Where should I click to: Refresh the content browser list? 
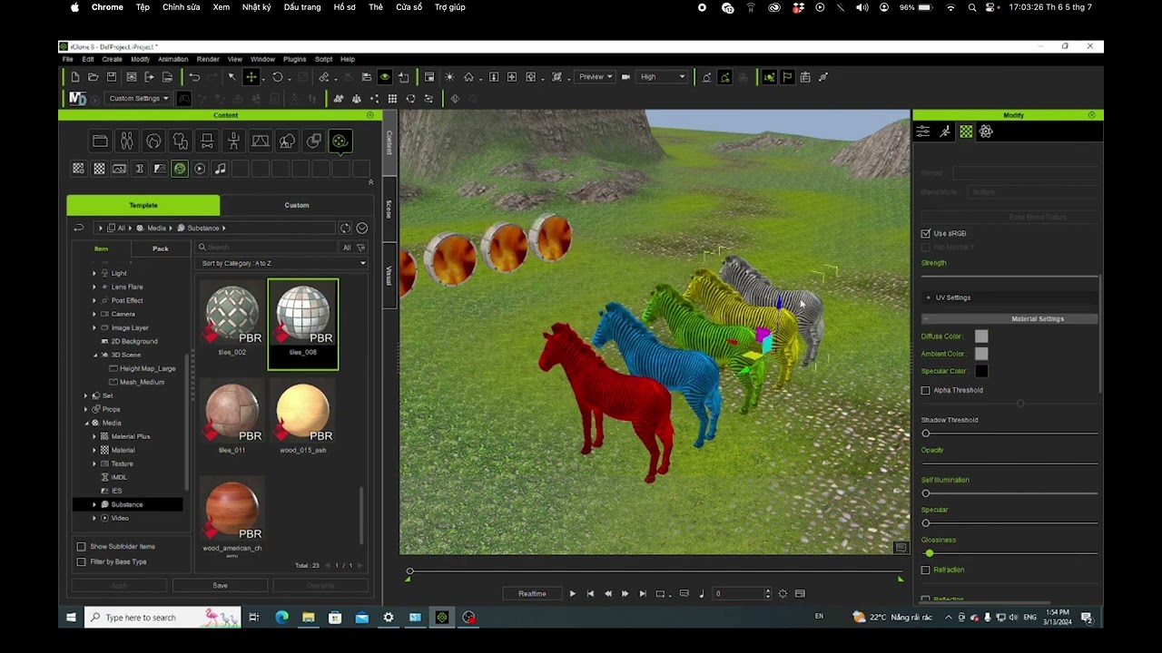(x=345, y=228)
